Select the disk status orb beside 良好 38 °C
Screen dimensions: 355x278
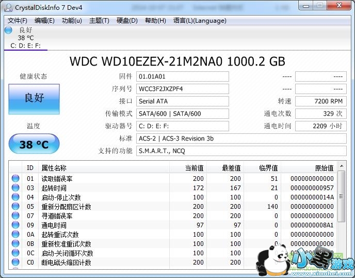[8, 30]
